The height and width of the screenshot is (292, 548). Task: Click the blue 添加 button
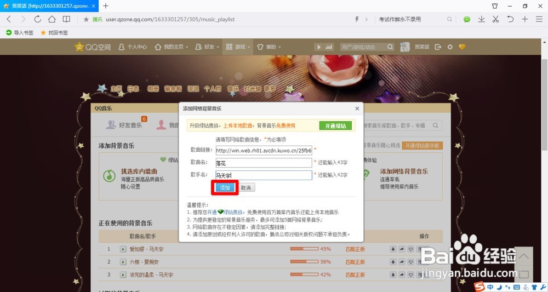tap(225, 187)
